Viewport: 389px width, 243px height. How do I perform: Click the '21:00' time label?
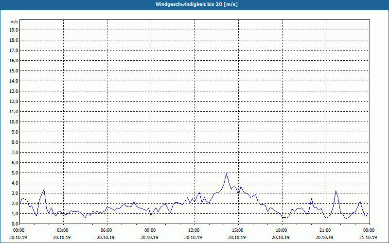326,230
